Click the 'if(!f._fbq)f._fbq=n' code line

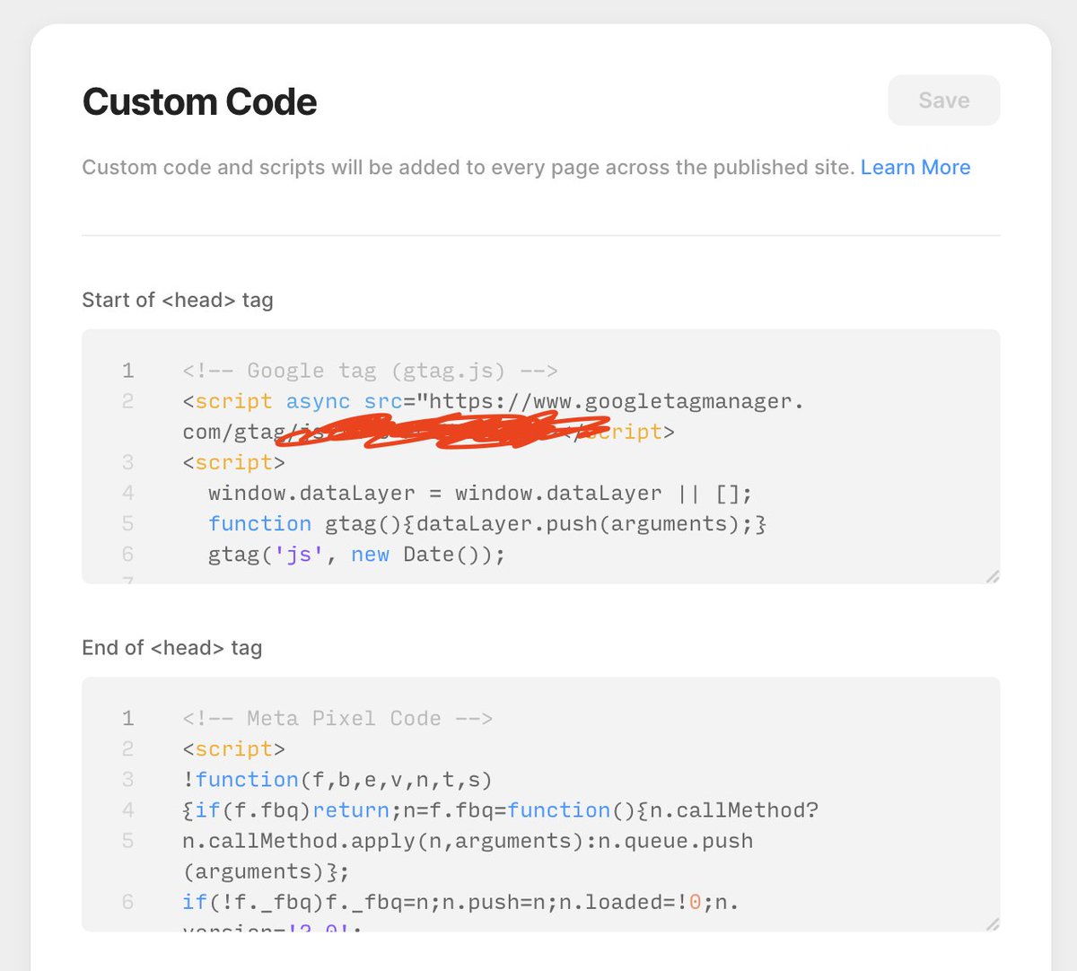tap(460, 902)
